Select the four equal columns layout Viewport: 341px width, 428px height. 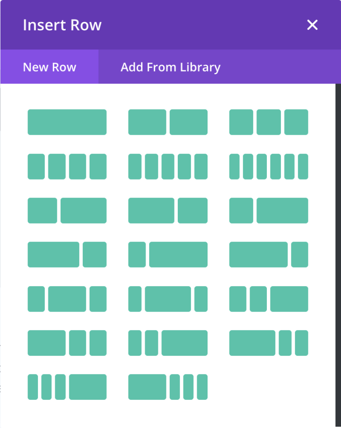pyautogui.click(x=67, y=166)
